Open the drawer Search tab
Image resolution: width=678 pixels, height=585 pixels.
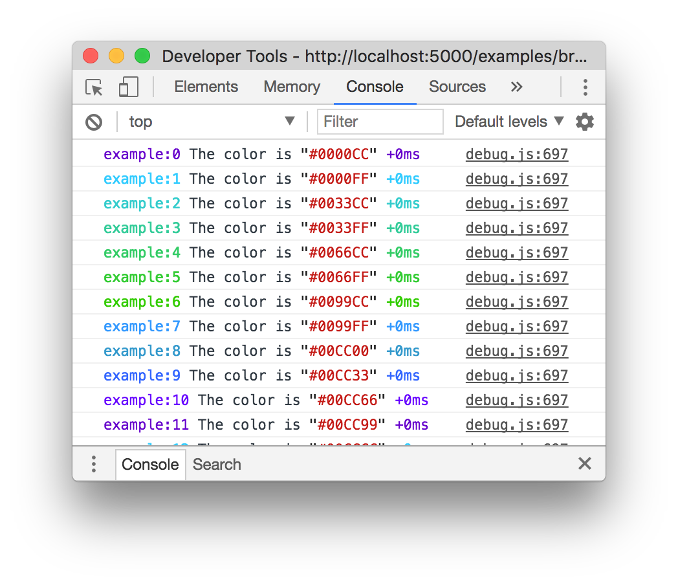point(217,465)
